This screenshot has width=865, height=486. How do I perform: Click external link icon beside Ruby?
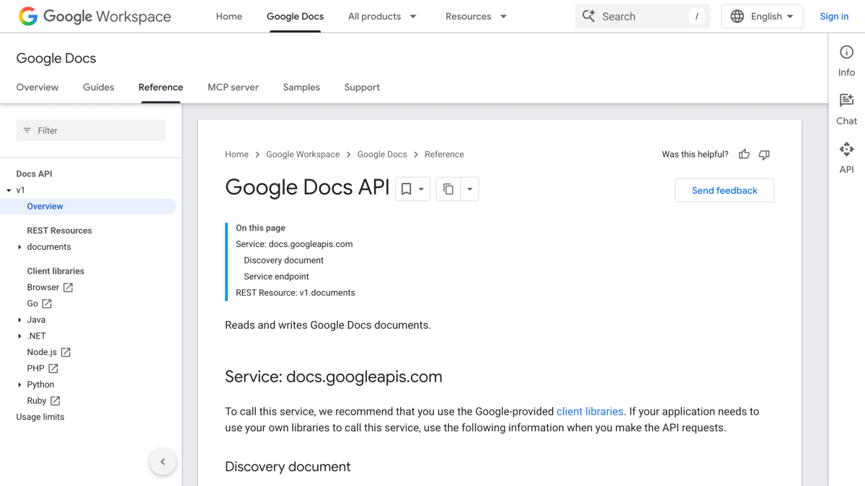(56, 401)
